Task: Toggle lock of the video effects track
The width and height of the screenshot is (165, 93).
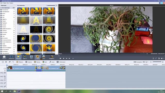Action: click(x=3, y=73)
